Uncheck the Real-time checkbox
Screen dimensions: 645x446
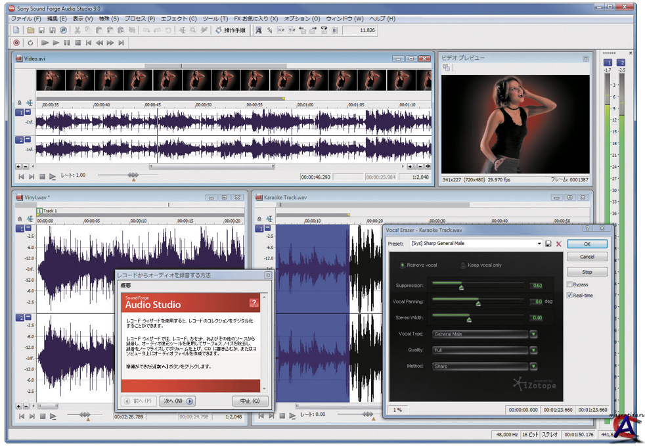click(x=569, y=296)
